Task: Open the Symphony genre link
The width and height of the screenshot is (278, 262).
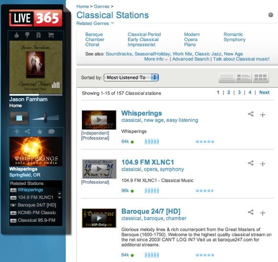Action: (x=234, y=40)
